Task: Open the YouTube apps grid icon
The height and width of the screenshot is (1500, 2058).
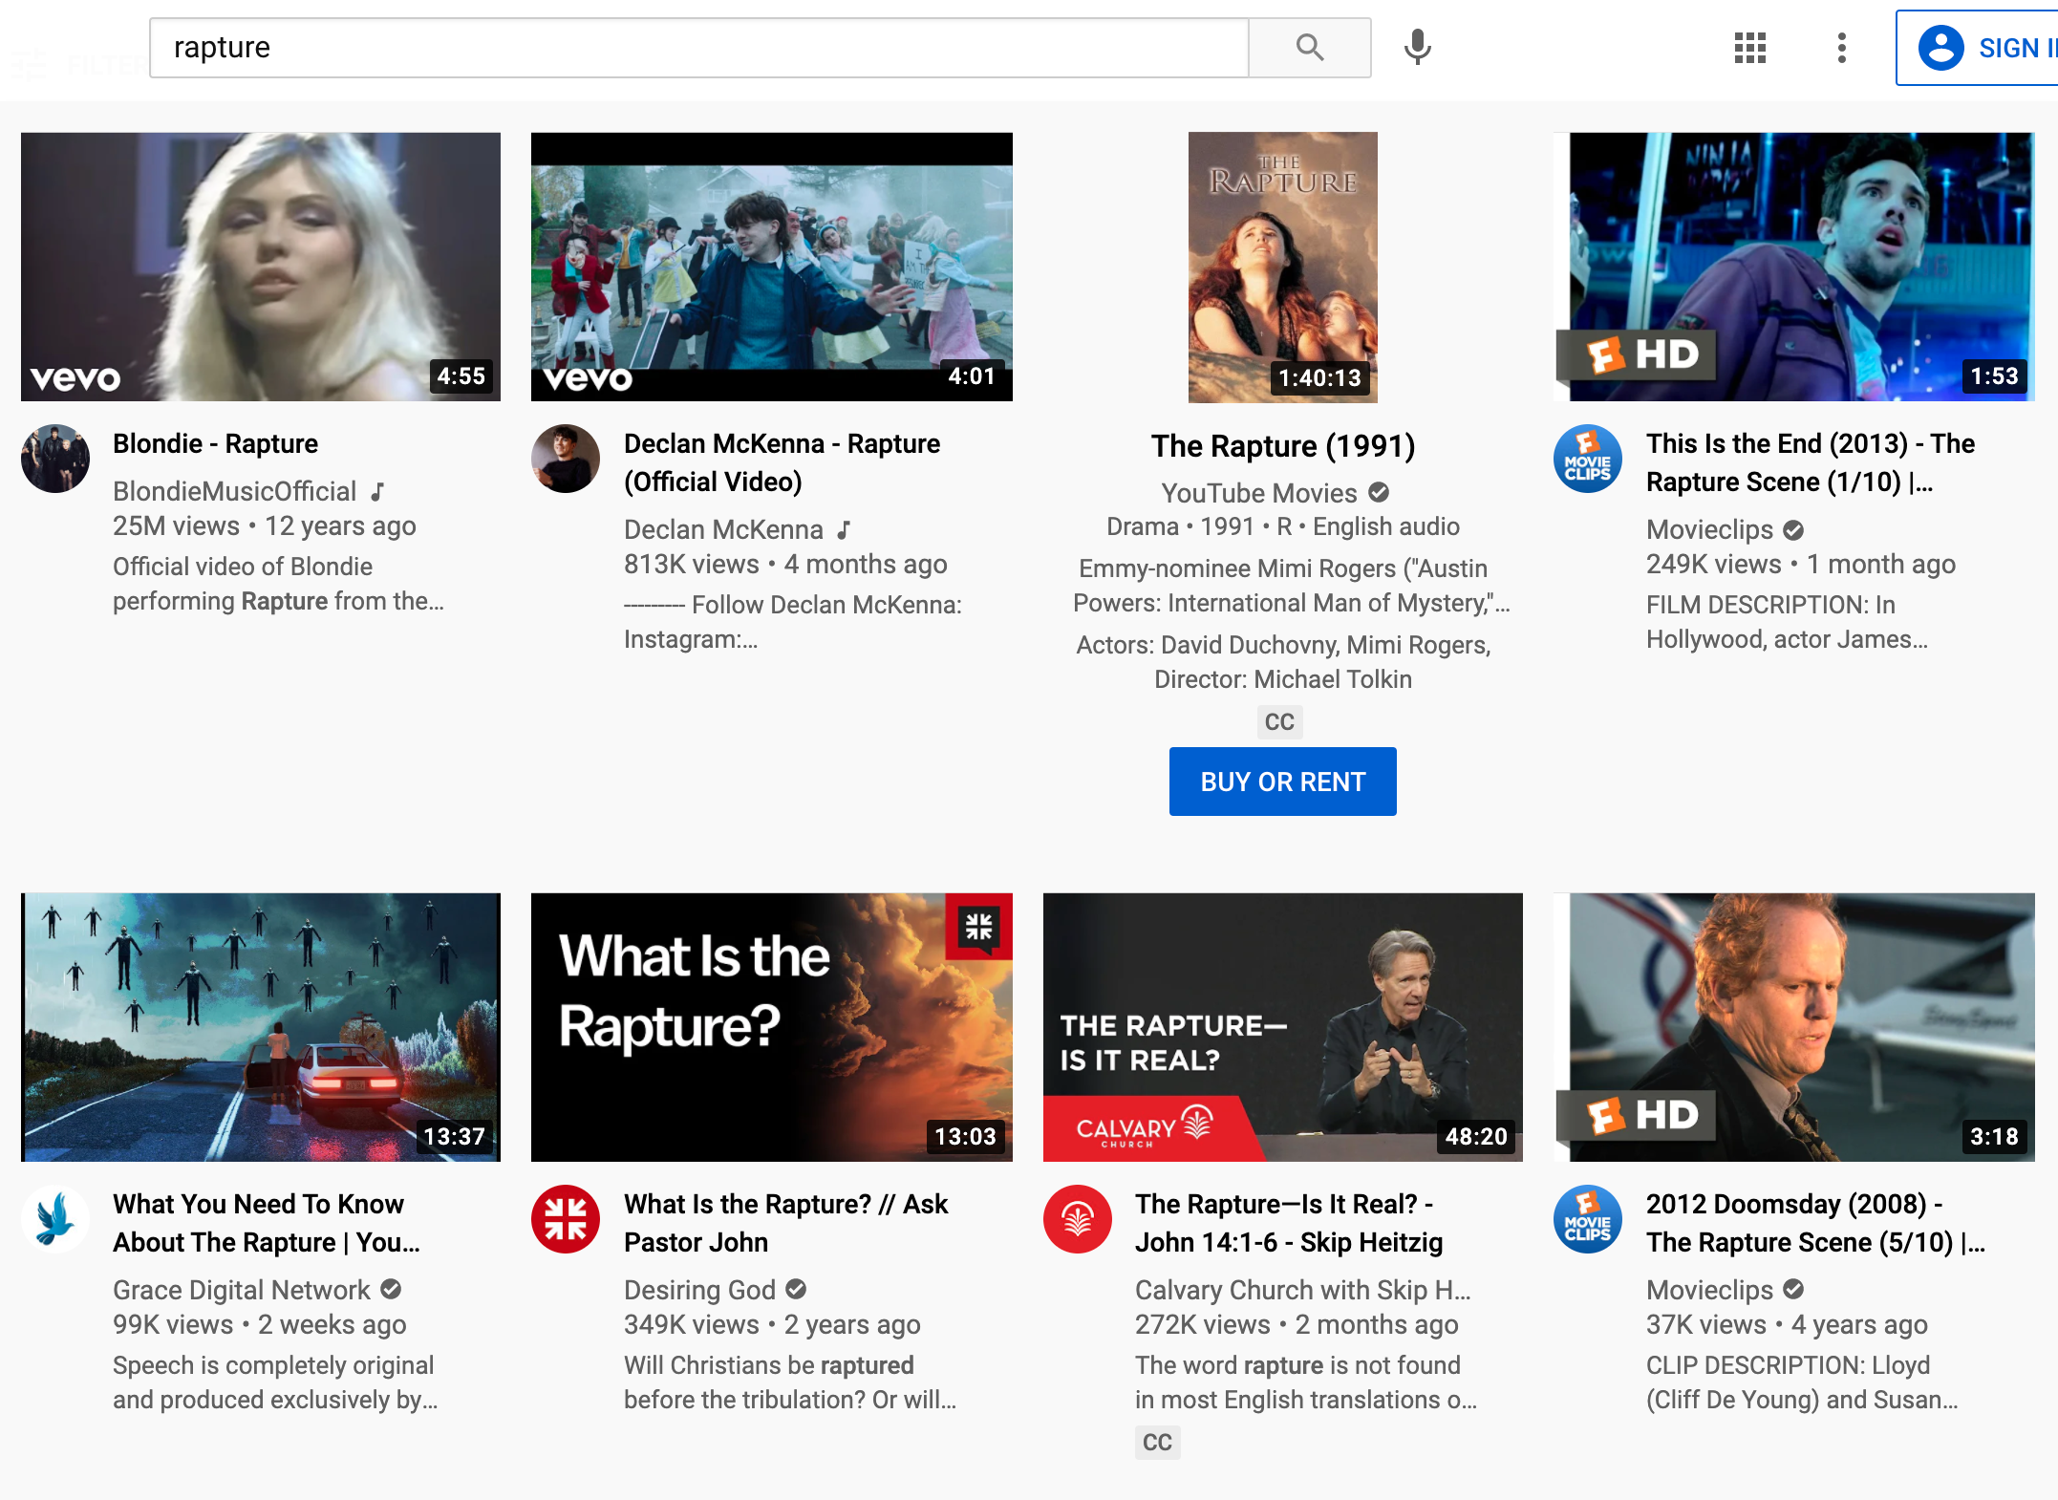Action: (1749, 48)
